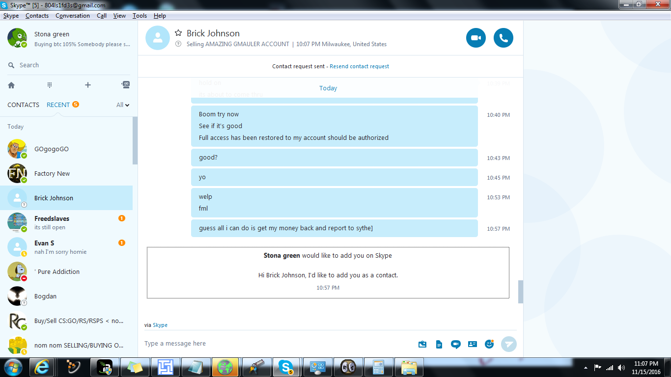The image size is (671, 377).
Task: Open the Contacts menu
Action: (x=37, y=16)
